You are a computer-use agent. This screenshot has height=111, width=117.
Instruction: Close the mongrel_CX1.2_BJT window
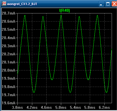pyautogui.click(x=114, y=4)
